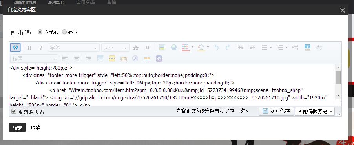Click the background color paint bucket icon

[201, 47]
